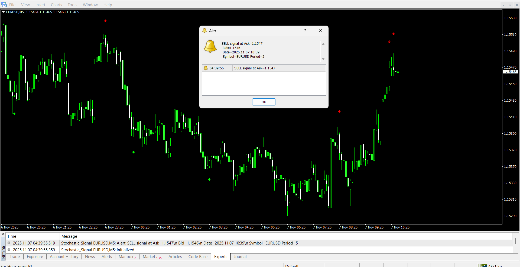Expand the EURUSD,M5 chart title triangle
This screenshot has width=520, height=267.
click(x=4, y=12)
